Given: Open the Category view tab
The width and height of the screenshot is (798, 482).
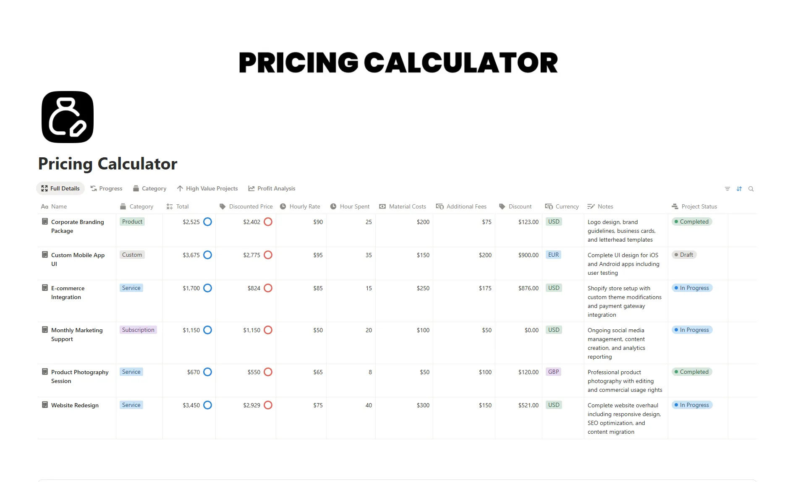Looking at the screenshot, I should click(149, 189).
